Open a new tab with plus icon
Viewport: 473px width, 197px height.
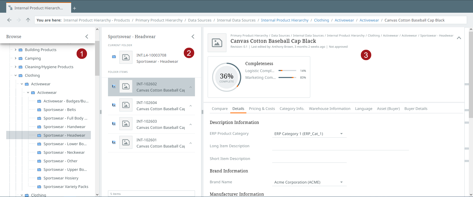click(x=75, y=8)
